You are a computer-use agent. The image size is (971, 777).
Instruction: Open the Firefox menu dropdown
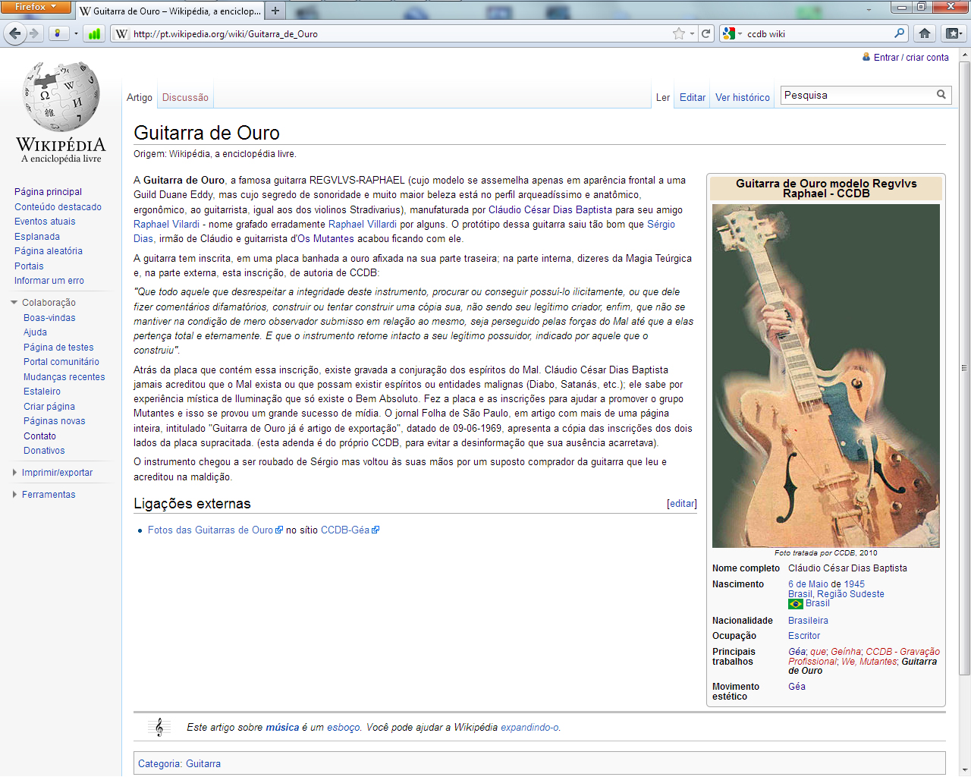(x=35, y=7)
